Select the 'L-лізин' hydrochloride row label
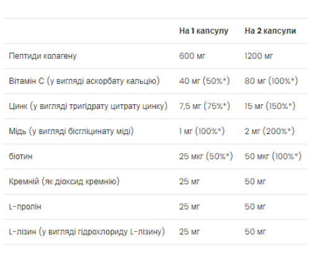Image resolution: width=310 pixels, height=279 pixels. pos(87,232)
